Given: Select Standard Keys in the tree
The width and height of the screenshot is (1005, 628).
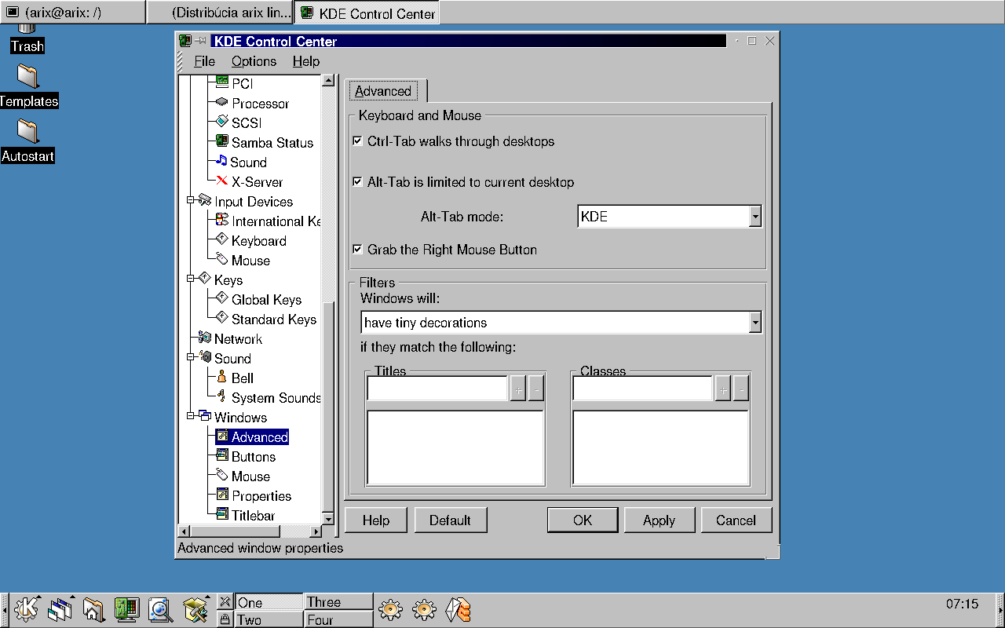Looking at the screenshot, I should [274, 319].
